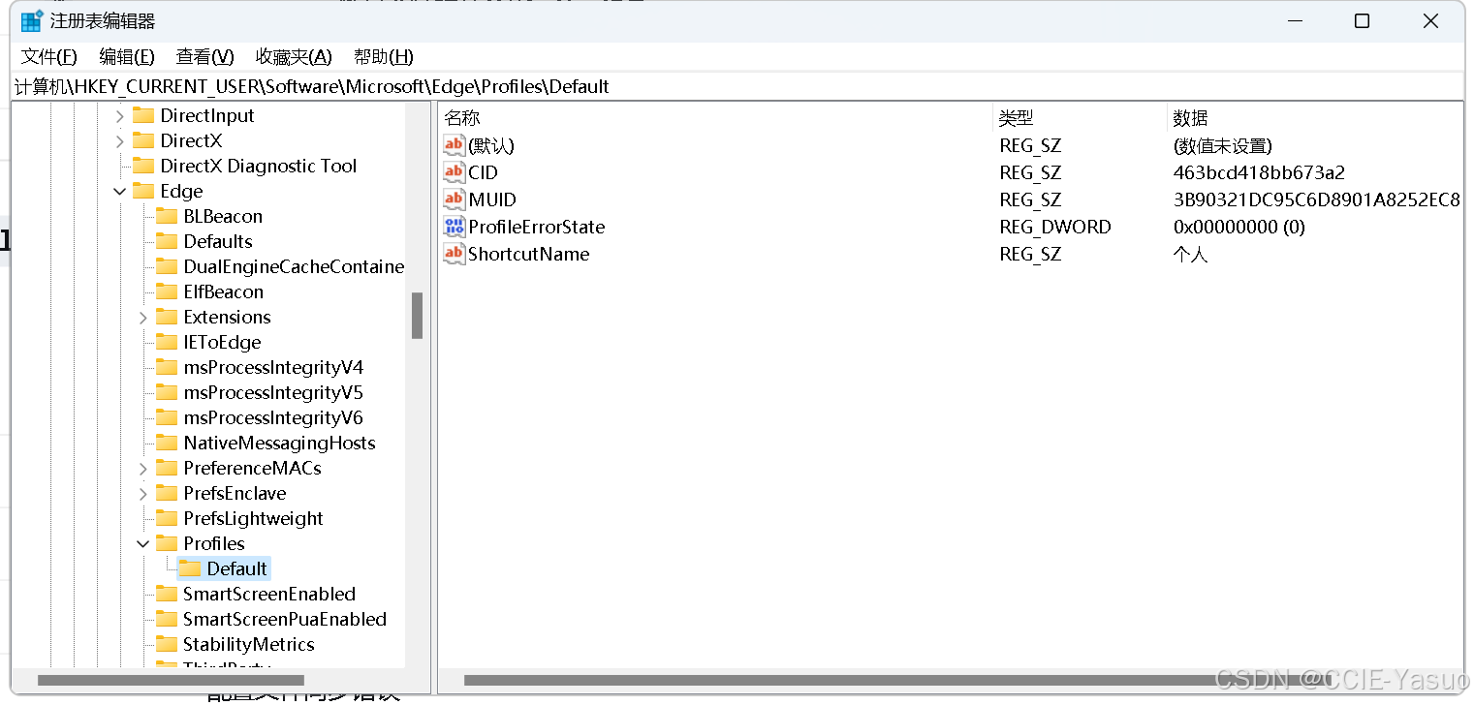The height and width of the screenshot is (705, 1474).
Task: Click the data 463bcd418bb673a2
Action: pyautogui.click(x=1259, y=172)
